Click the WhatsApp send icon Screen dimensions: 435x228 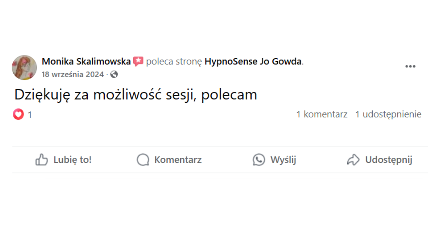click(x=259, y=160)
